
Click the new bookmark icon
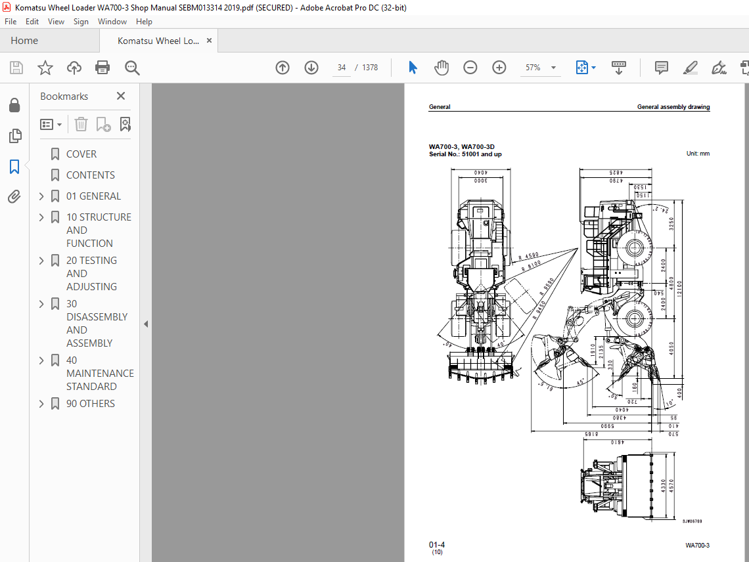(103, 125)
